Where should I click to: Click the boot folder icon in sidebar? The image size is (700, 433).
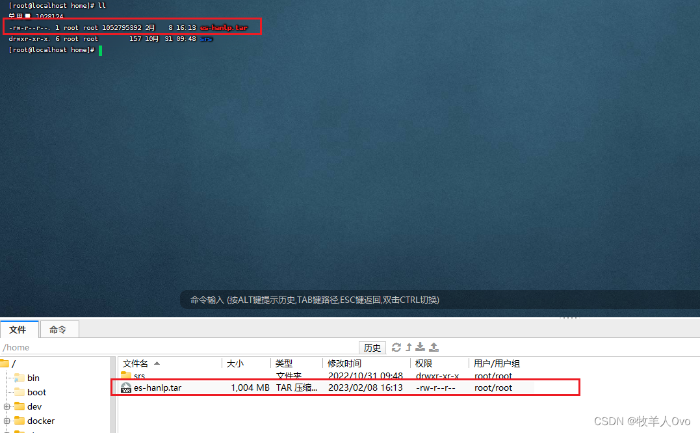(x=20, y=392)
